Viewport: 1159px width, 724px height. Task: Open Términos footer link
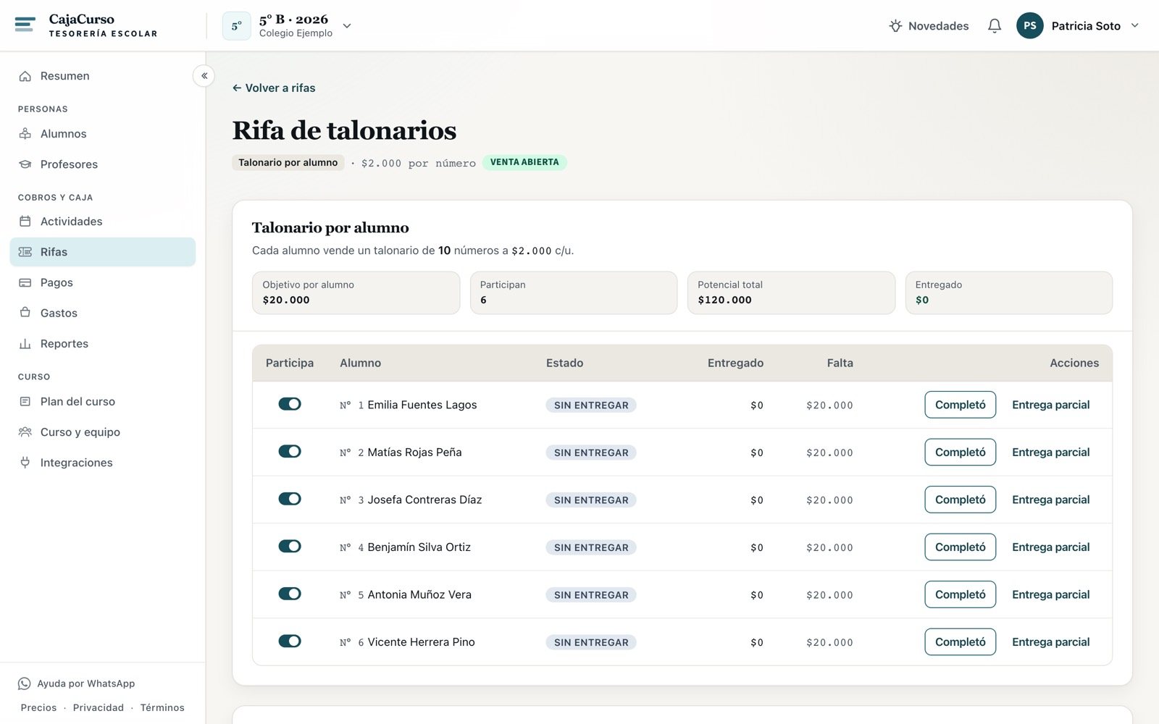tap(162, 707)
